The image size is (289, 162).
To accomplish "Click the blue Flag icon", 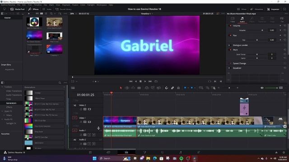I will (x=185, y=88).
